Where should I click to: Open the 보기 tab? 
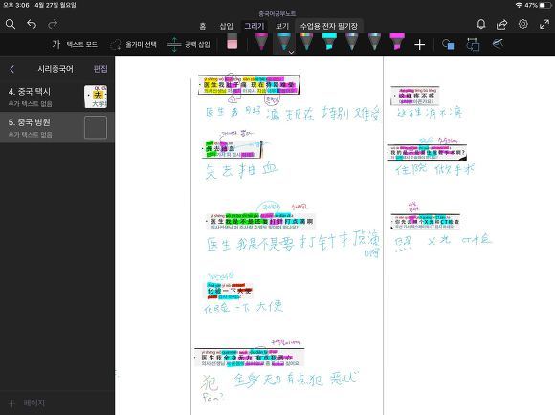click(282, 26)
